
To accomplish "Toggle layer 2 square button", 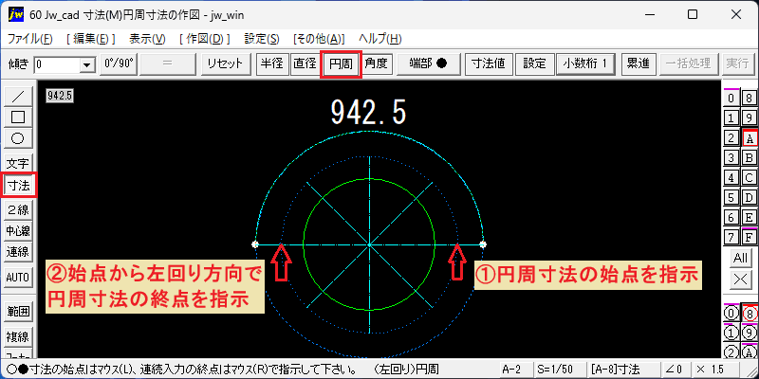I will (731, 137).
